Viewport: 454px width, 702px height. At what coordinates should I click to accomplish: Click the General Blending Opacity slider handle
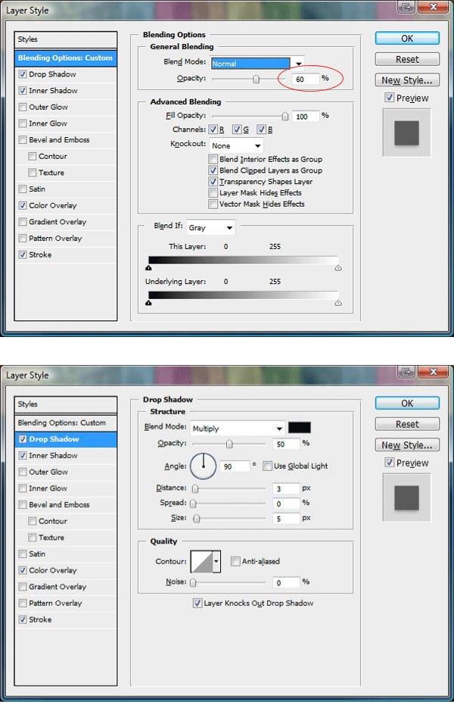tap(256, 79)
